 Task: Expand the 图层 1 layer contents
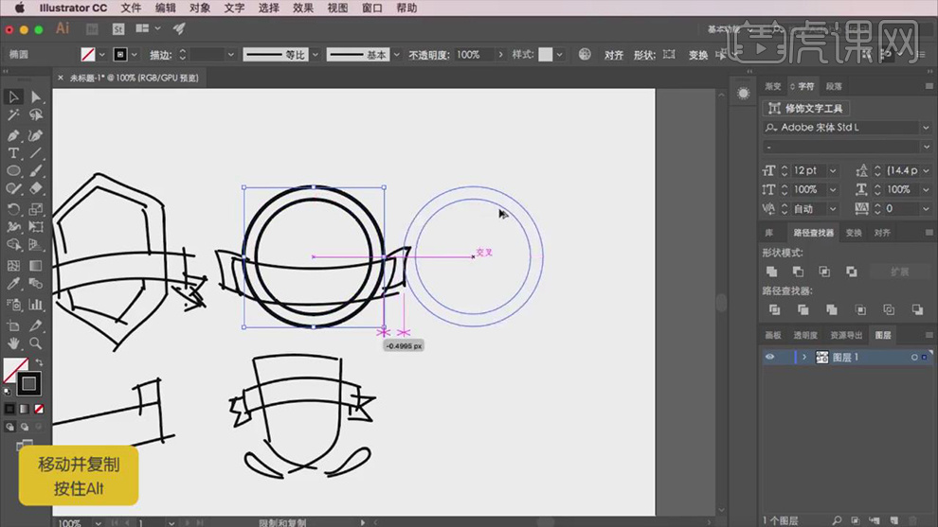(804, 358)
